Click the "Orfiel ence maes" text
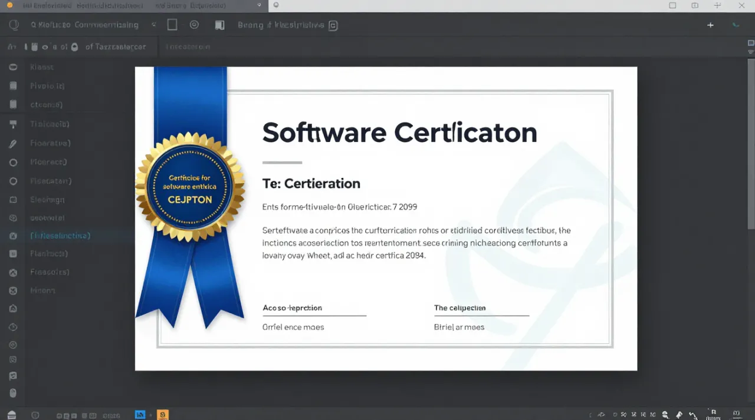Screen dimensions: 755x420 pos(293,327)
